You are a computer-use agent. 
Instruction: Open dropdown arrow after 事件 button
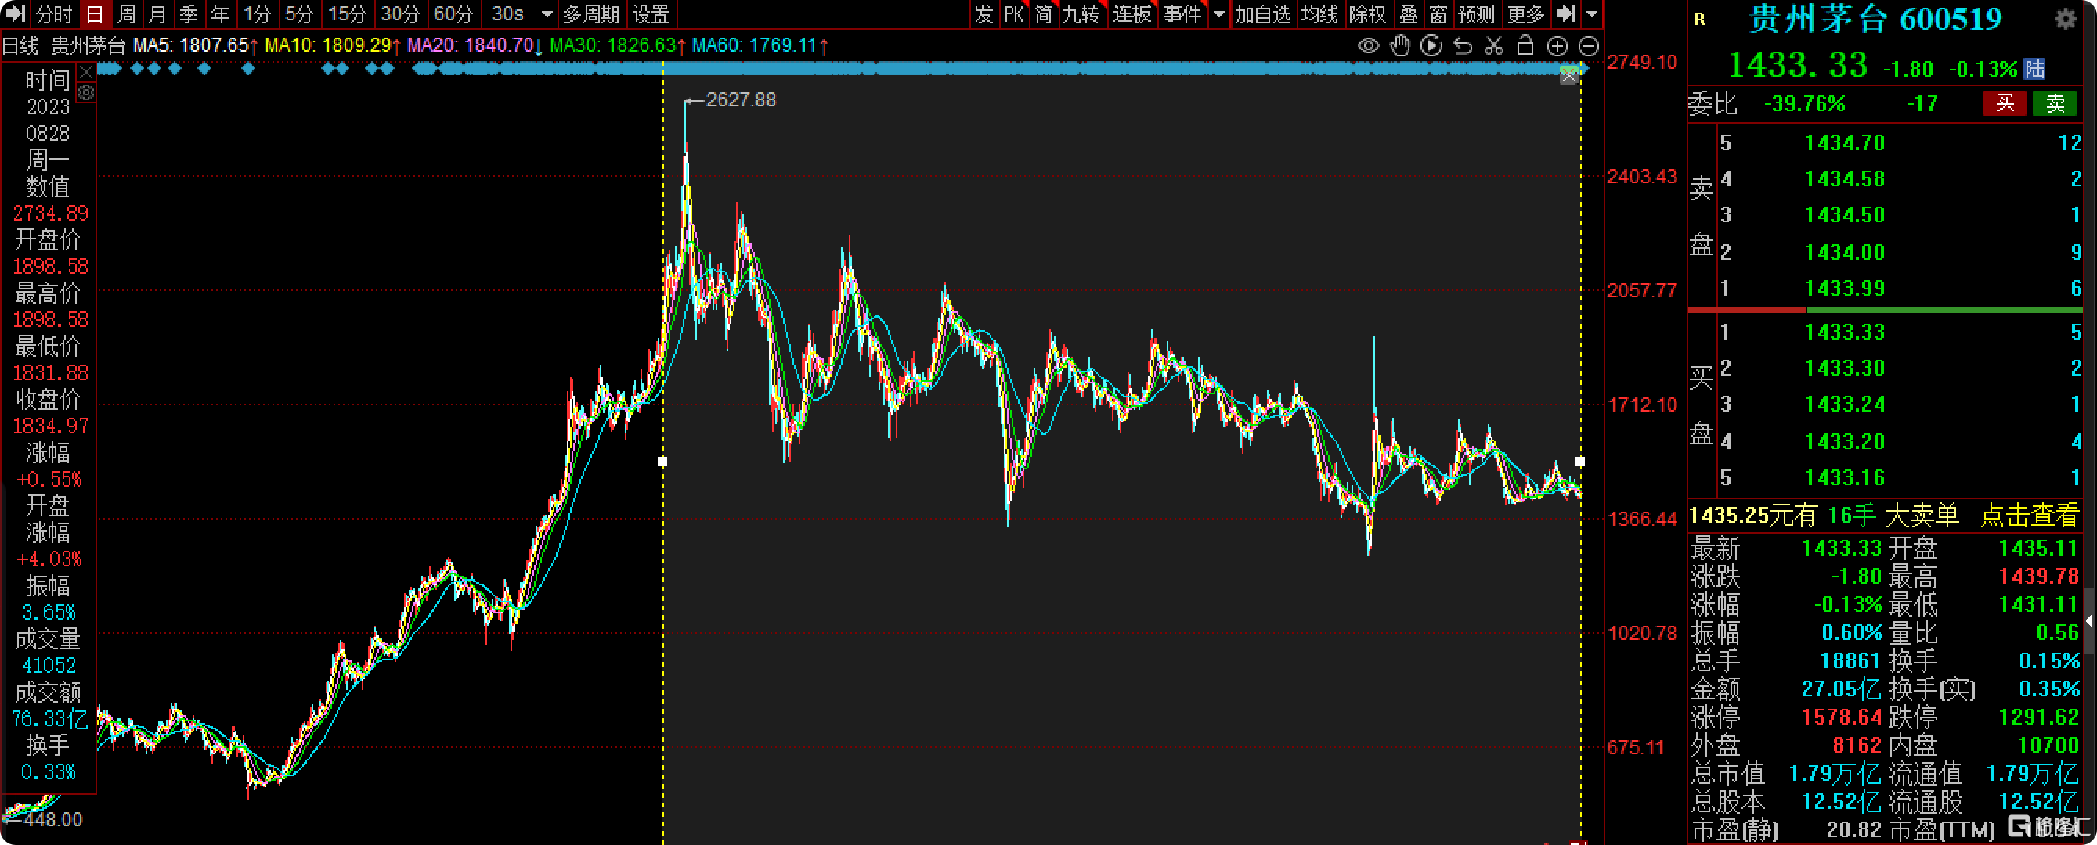(x=1218, y=14)
